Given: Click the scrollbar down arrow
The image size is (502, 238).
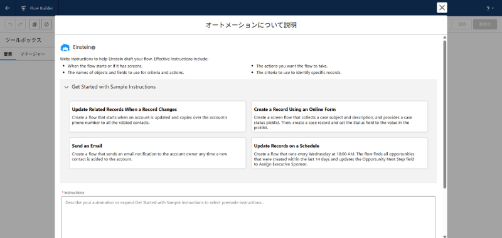Looking at the screenshot, I should 444,236.
